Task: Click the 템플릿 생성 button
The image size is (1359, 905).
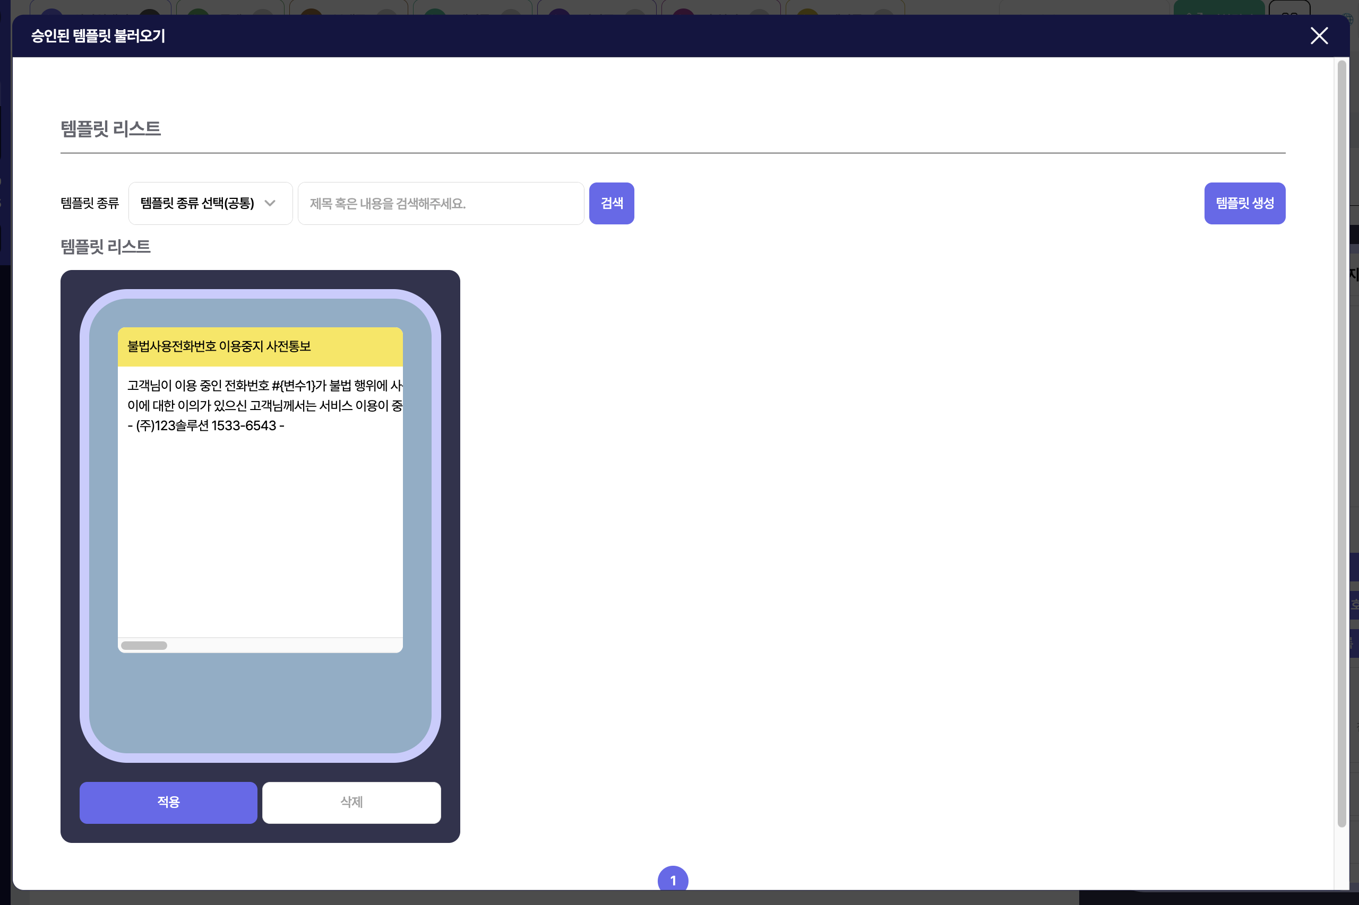Action: click(x=1244, y=203)
